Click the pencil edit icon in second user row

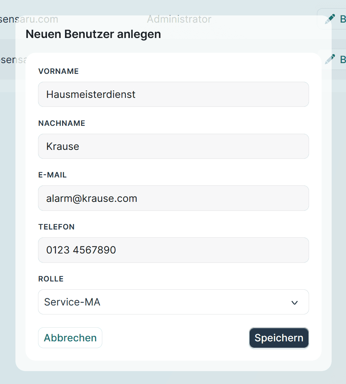pyautogui.click(x=330, y=59)
